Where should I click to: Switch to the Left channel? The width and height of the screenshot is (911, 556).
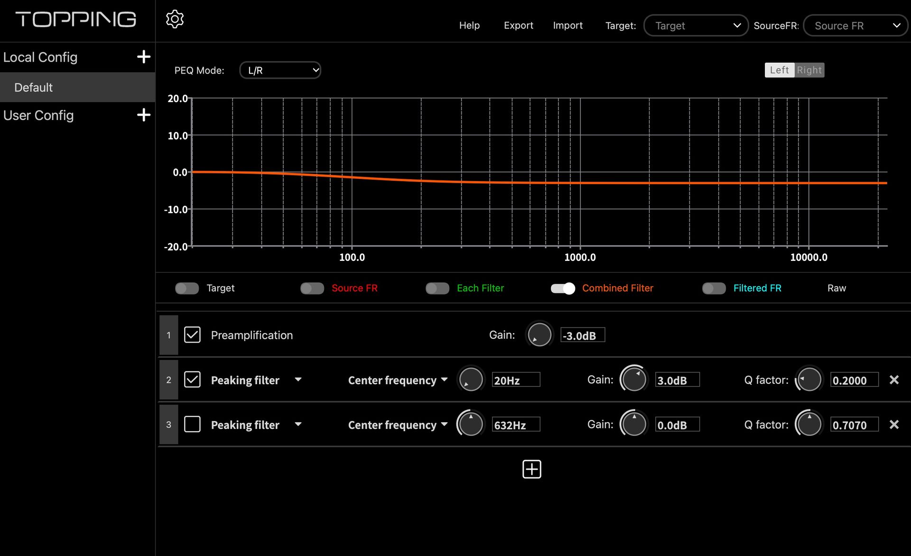click(x=779, y=70)
